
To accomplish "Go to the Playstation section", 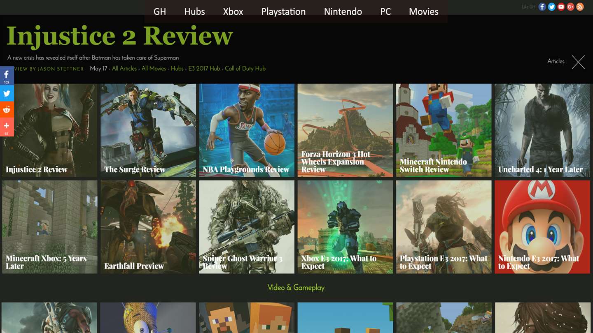I will [x=283, y=12].
